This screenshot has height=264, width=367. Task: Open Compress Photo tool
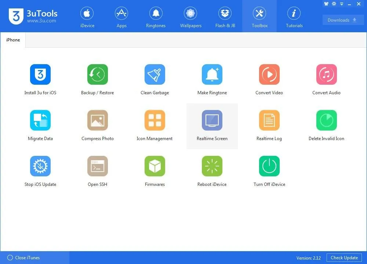[x=97, y=121]
